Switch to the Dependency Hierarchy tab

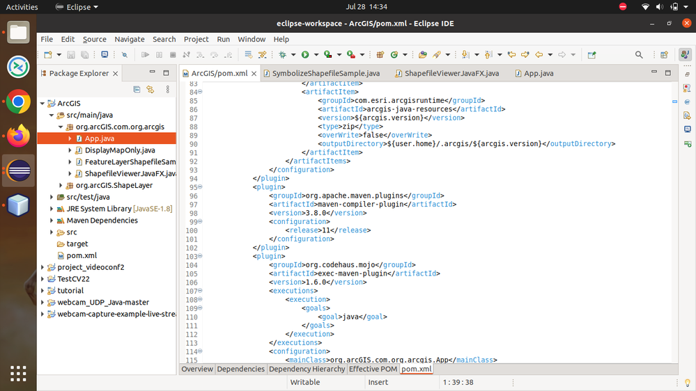[307, 369]
